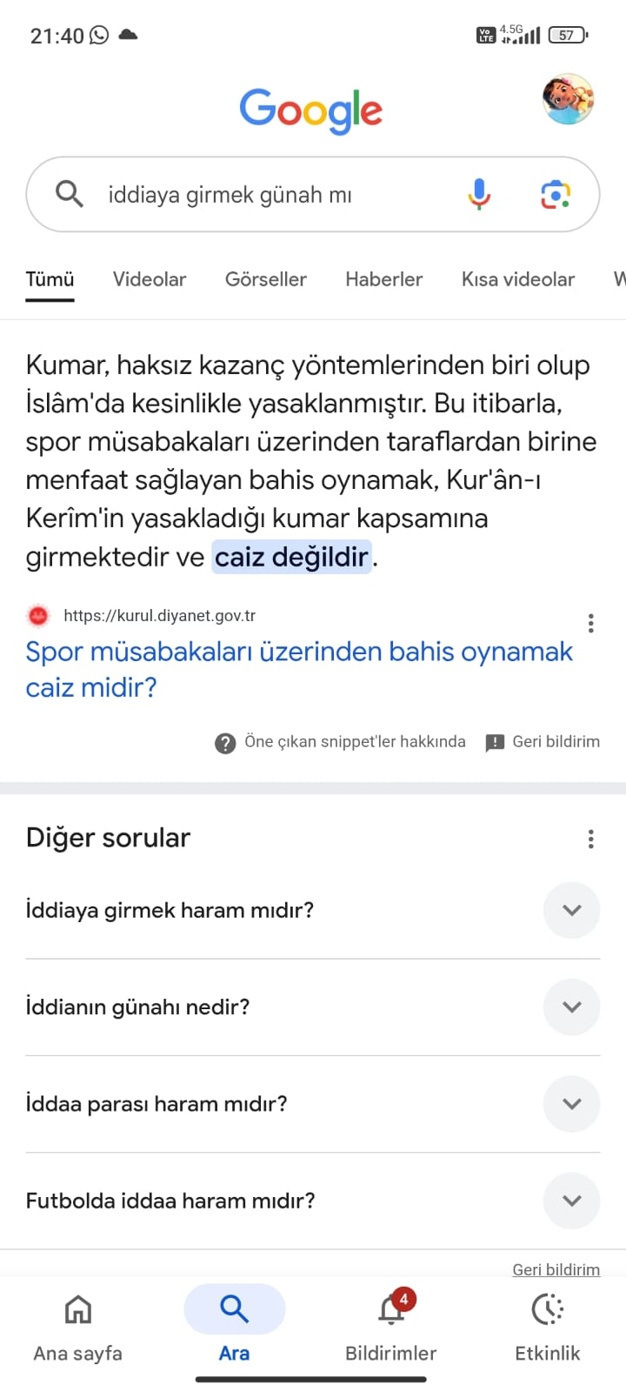Expand "Futbolda iddaa haram mıdır?" question
This screenshot has width=626, height=1392.
(571, 1201)
